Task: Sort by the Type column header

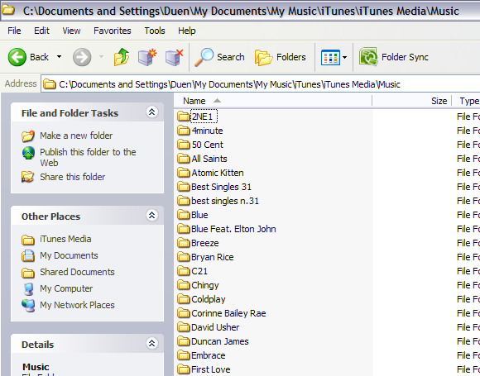Action: pos(466,101)
